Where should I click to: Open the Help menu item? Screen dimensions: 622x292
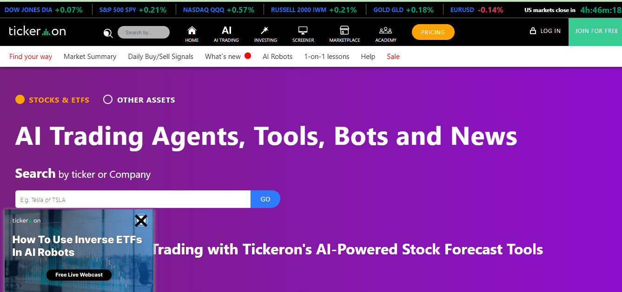[368, 57]
